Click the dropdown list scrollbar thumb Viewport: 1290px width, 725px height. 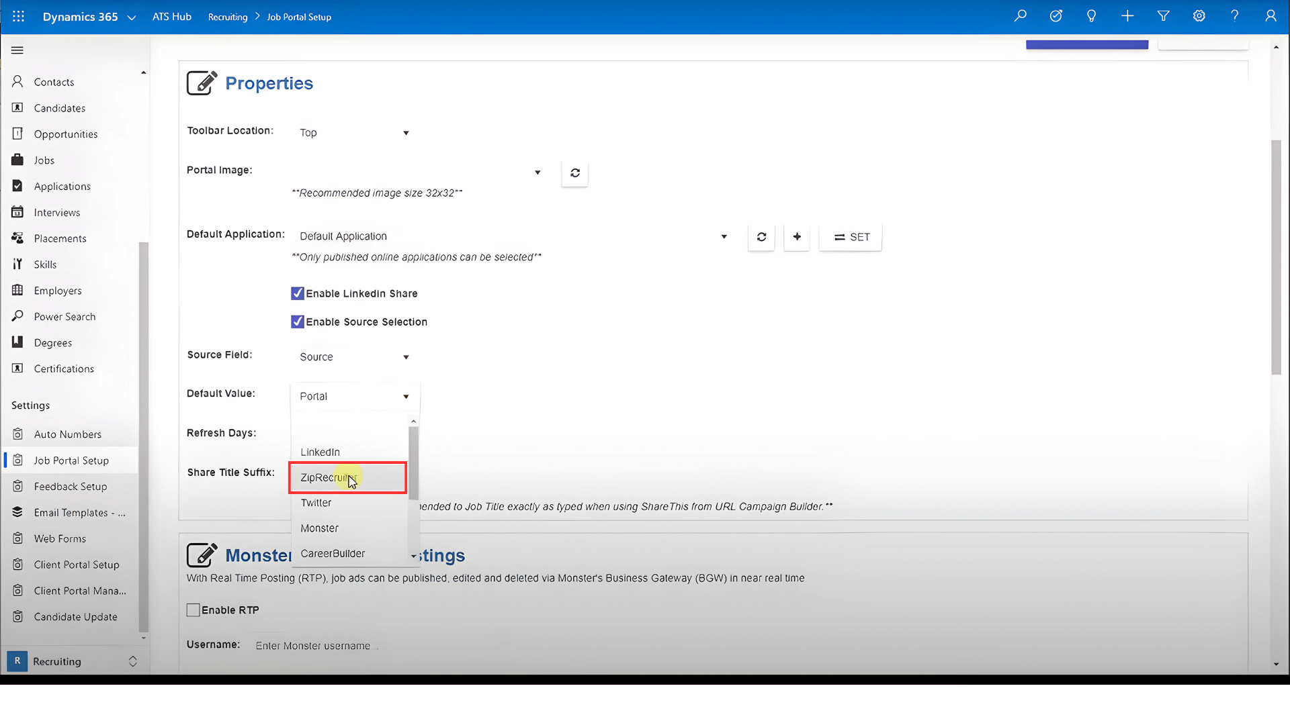(413, 463)
